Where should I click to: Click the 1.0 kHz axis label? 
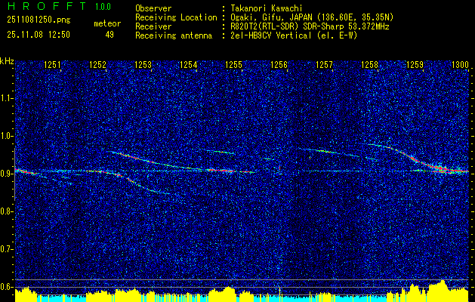[7, 136]
